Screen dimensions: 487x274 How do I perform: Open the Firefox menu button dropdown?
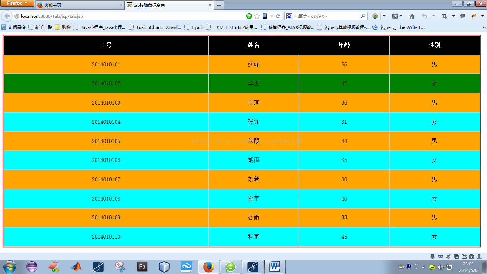click(17, 3)
